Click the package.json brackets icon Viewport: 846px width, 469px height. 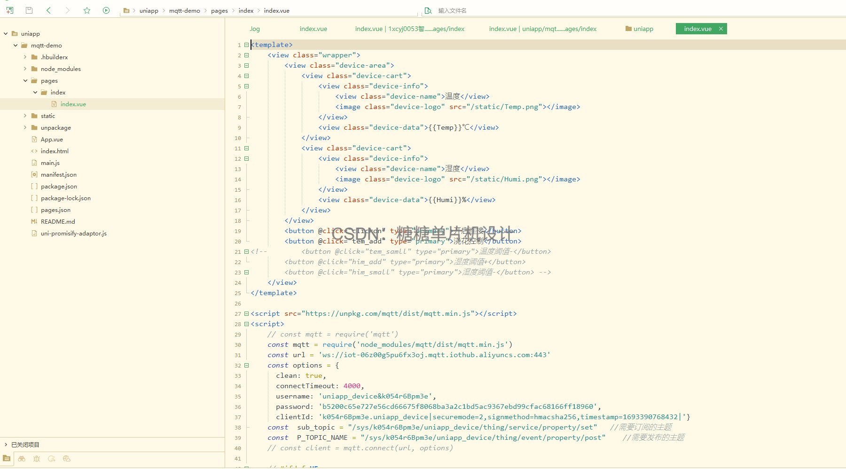pos(34,186)
